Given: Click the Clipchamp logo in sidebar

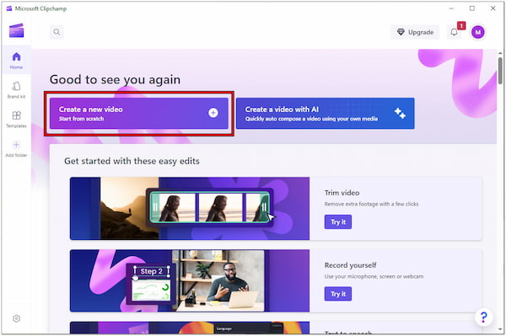Looking at the screenshot, I should click(x=17, y=30).
